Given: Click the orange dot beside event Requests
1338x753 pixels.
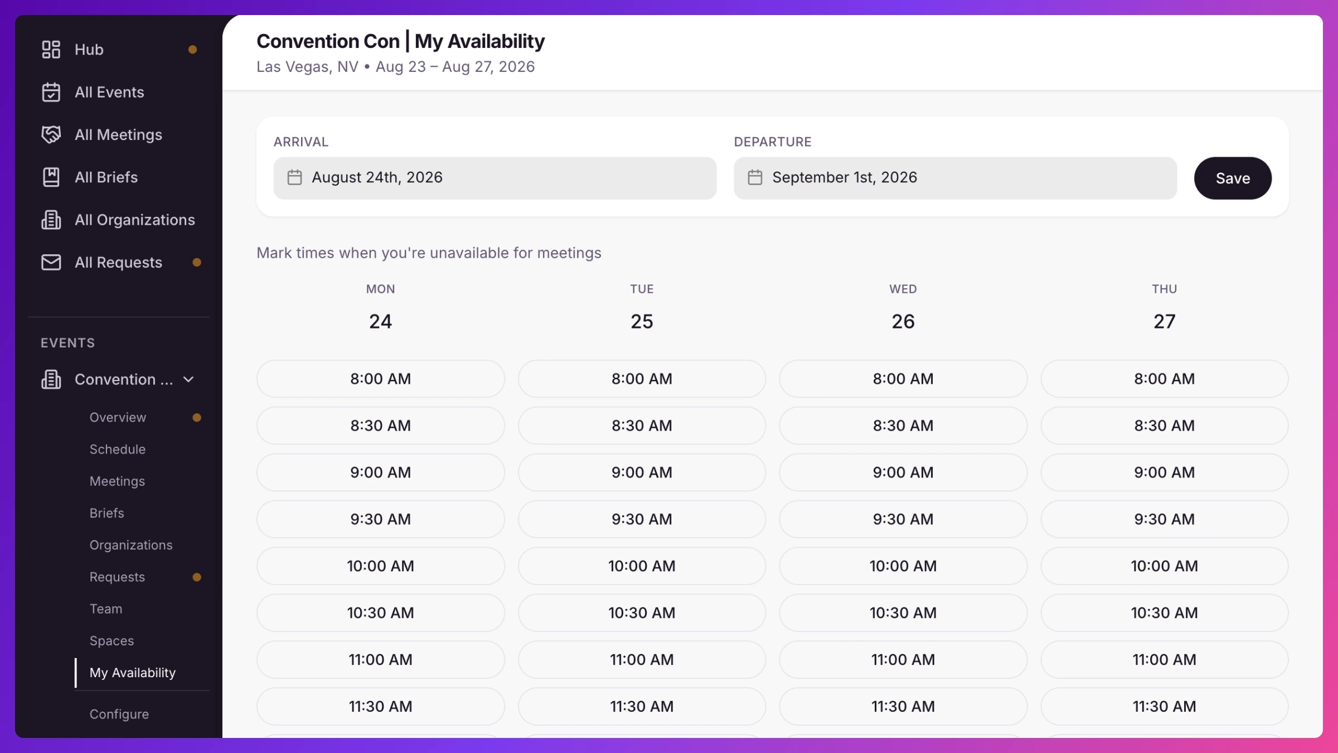Looking at the screenshot, I should tap(197, 577).
